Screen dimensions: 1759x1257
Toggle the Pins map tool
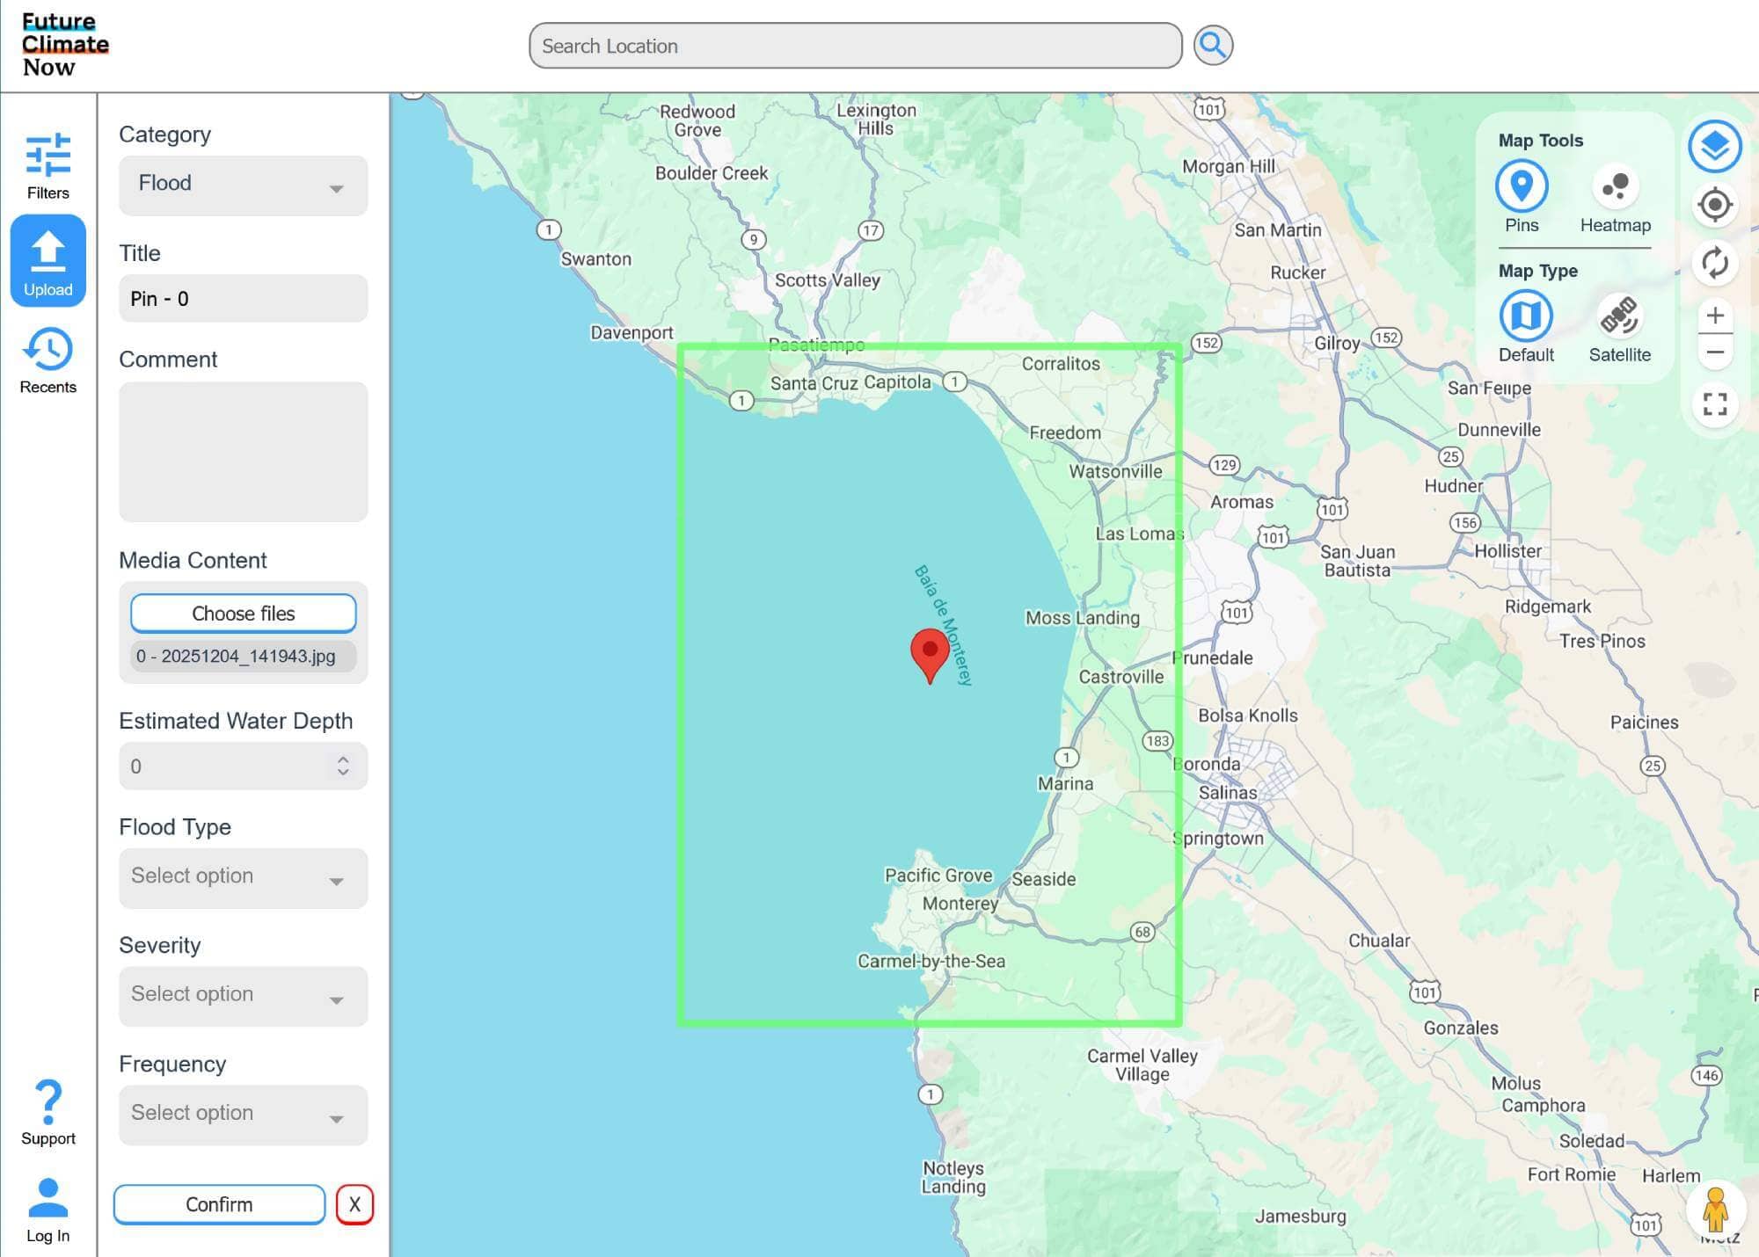1522,187
